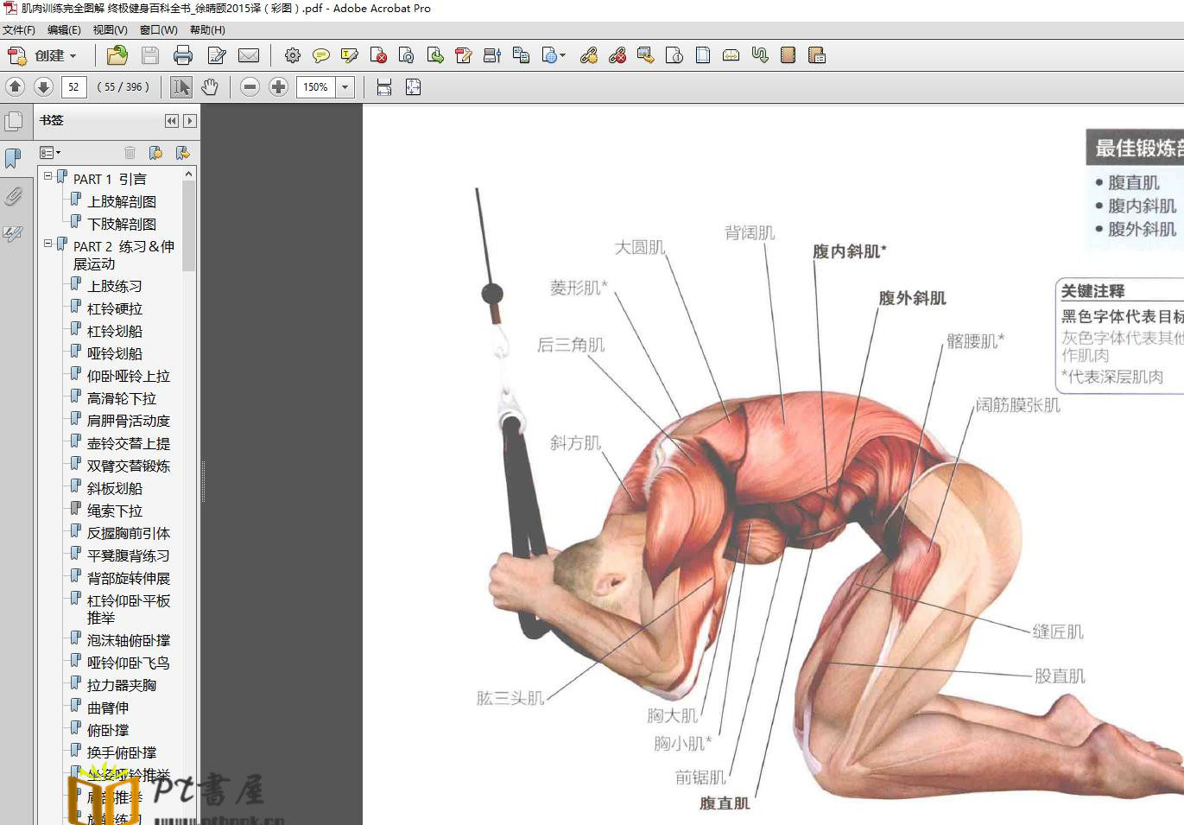Image resolution: width=1184 pixels, height=825 pixels.
Task: Select the 仰卧哑铃上拉 bookmark
Action: (129, 376)
